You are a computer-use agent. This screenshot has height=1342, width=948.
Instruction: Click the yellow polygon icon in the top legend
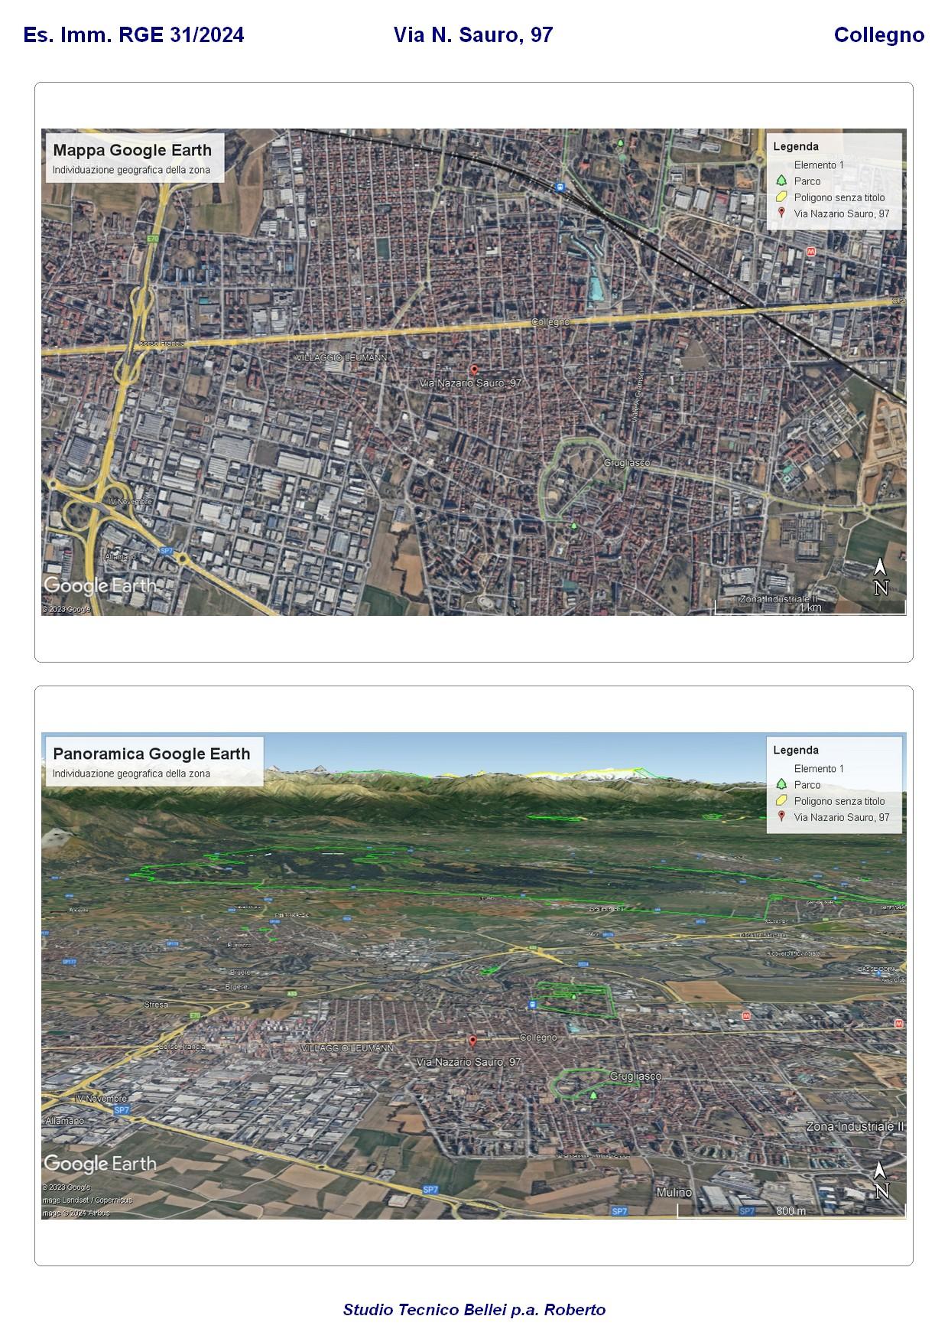(781, 197)
